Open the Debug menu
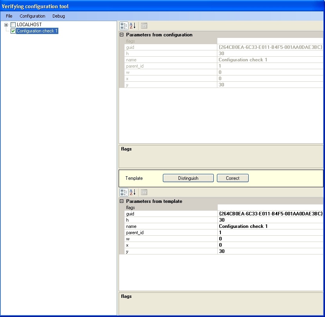This screenshot has height=317, width=325. point(59,16)
